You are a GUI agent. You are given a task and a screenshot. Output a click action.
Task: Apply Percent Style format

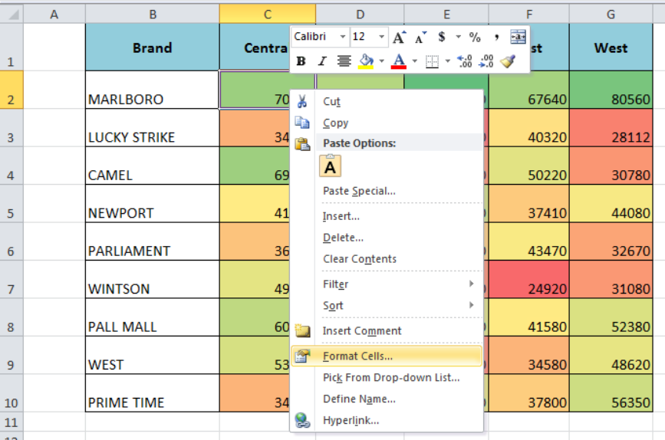tap(475, 38)
